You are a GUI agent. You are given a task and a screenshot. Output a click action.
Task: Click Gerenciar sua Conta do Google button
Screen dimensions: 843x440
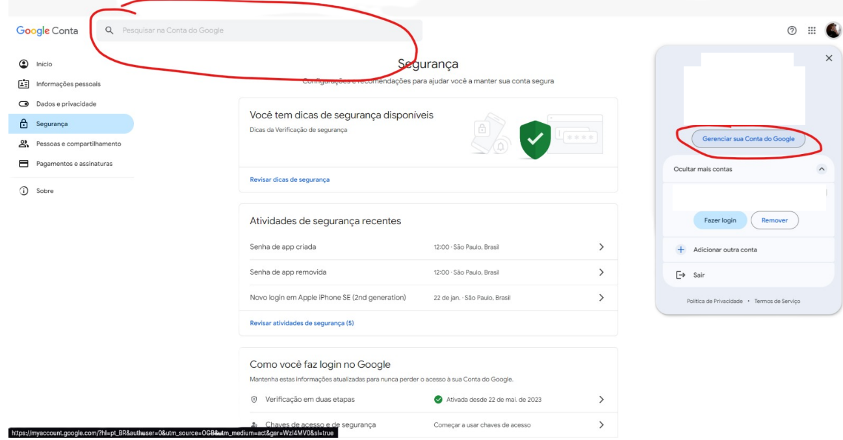coord(748,139)
